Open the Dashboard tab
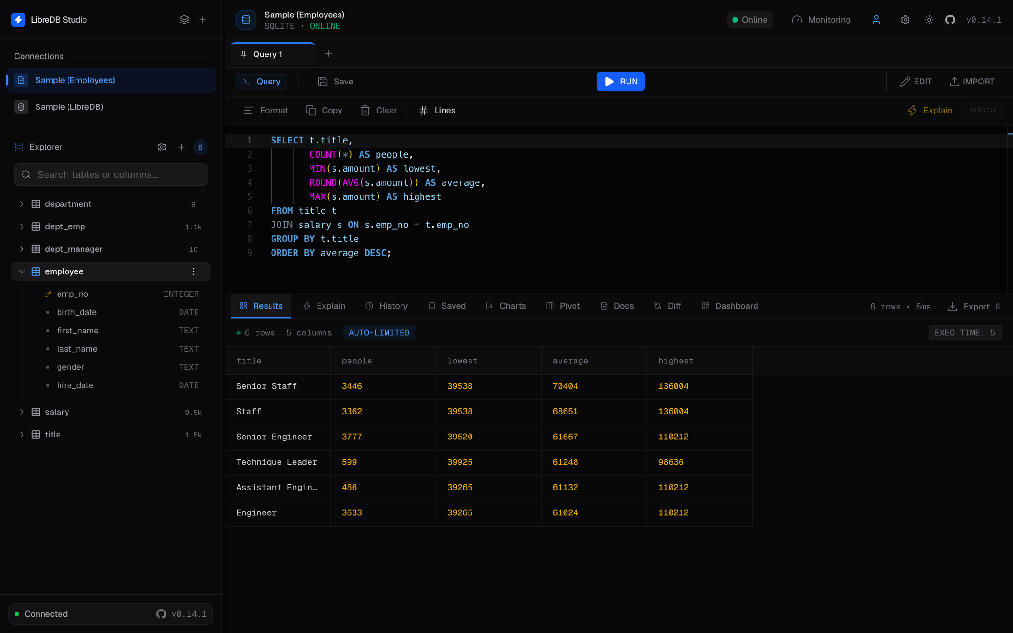This screenshot has width=1013, height=633. pyautogui.click(x=730, y=306)
